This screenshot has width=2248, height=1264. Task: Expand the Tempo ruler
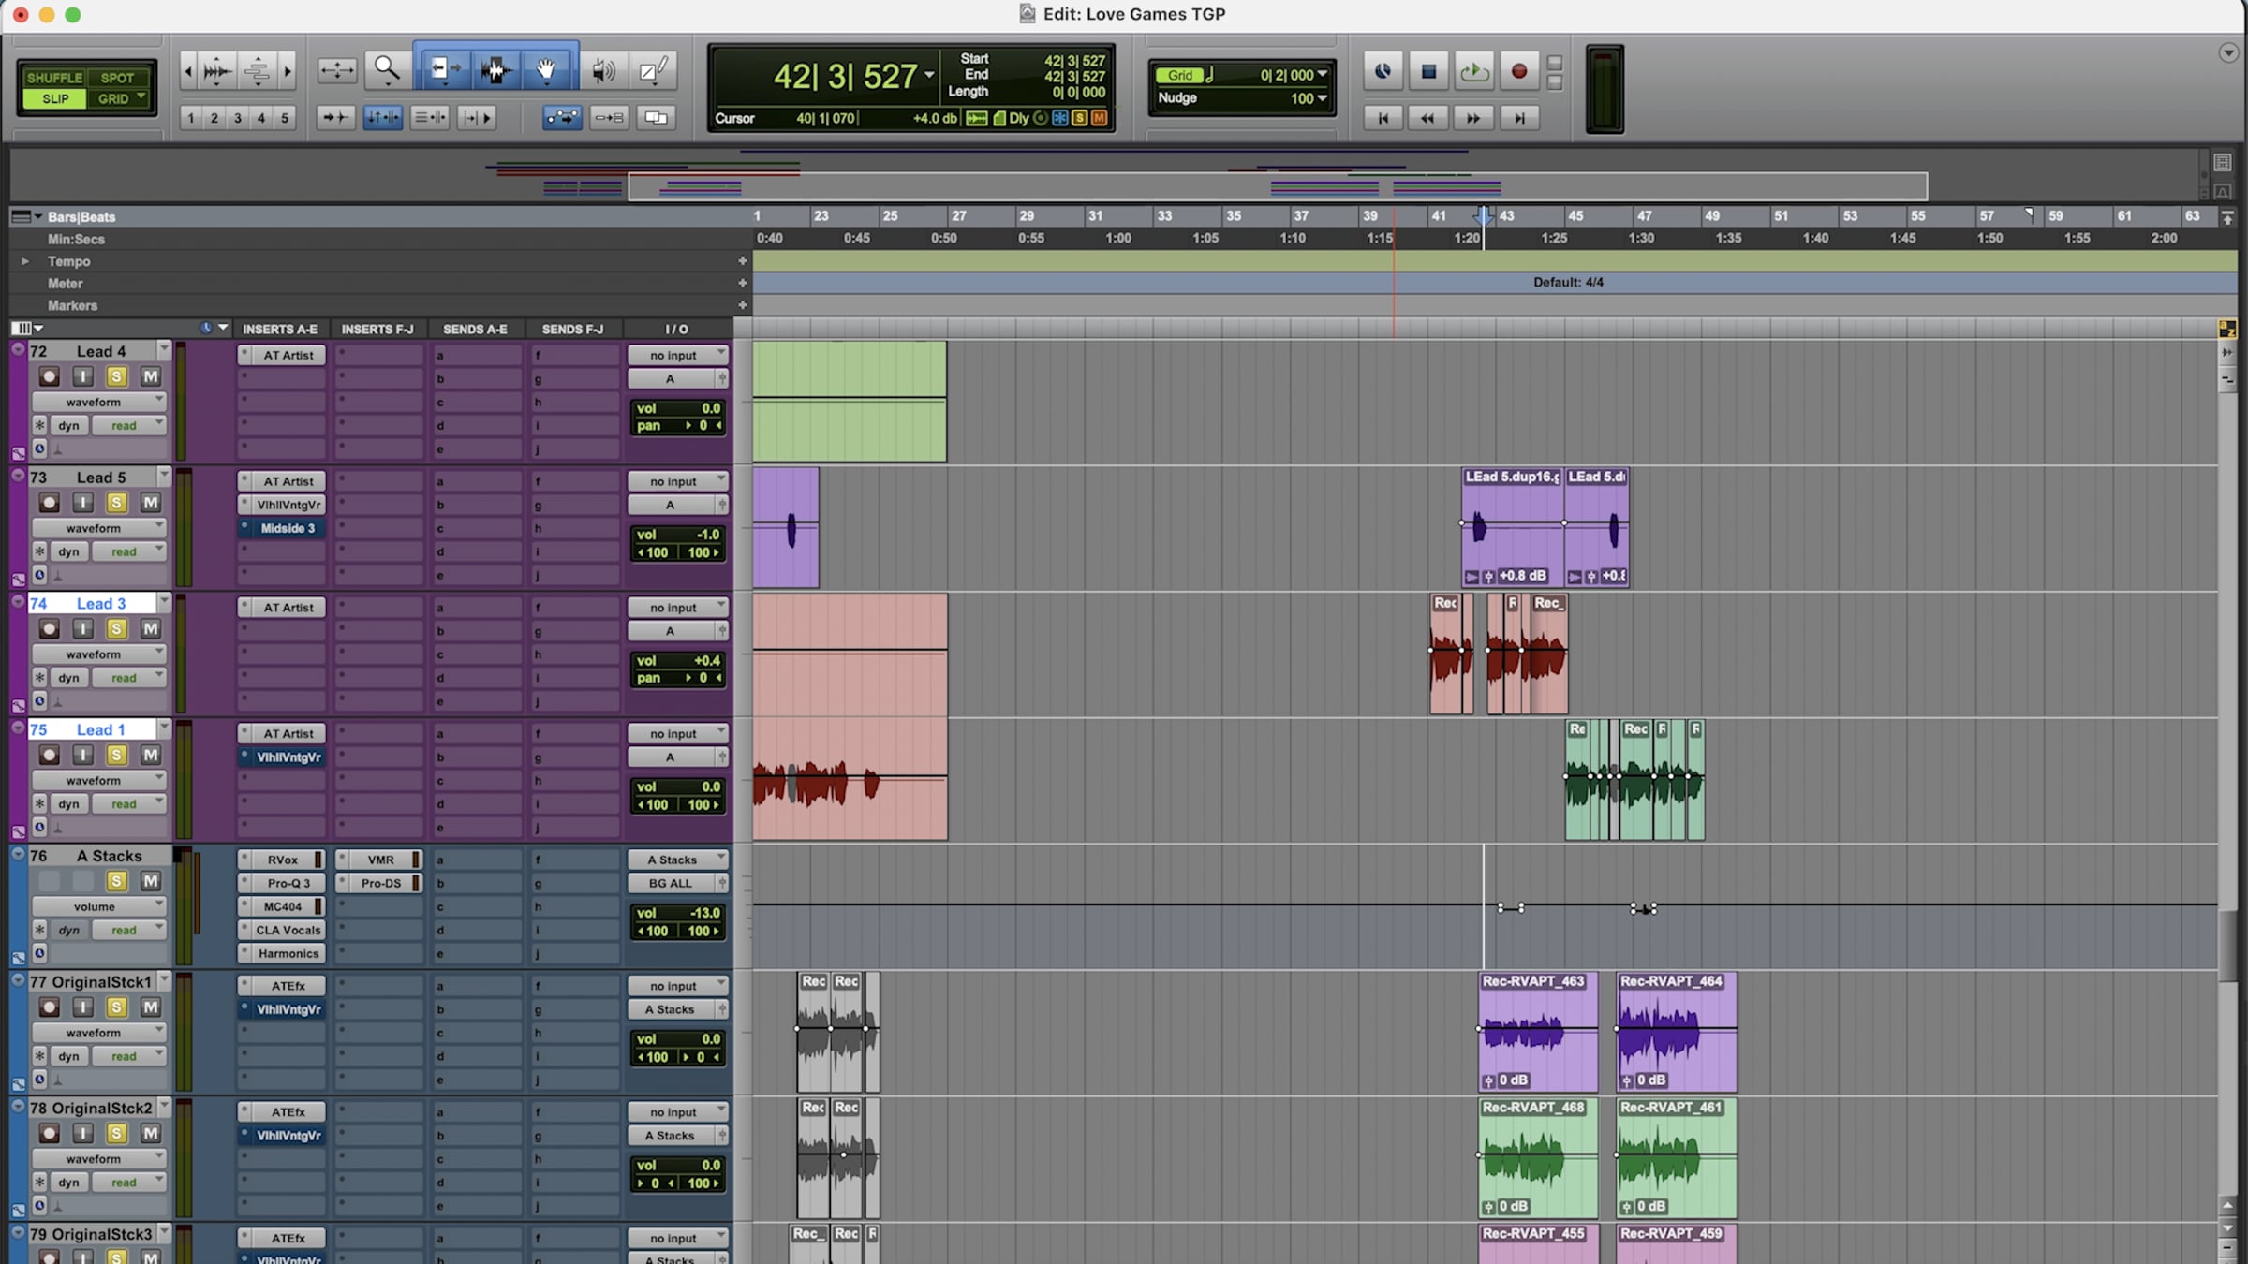pos(25,261)
